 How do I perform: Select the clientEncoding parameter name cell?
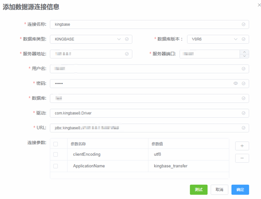point(108,155)
